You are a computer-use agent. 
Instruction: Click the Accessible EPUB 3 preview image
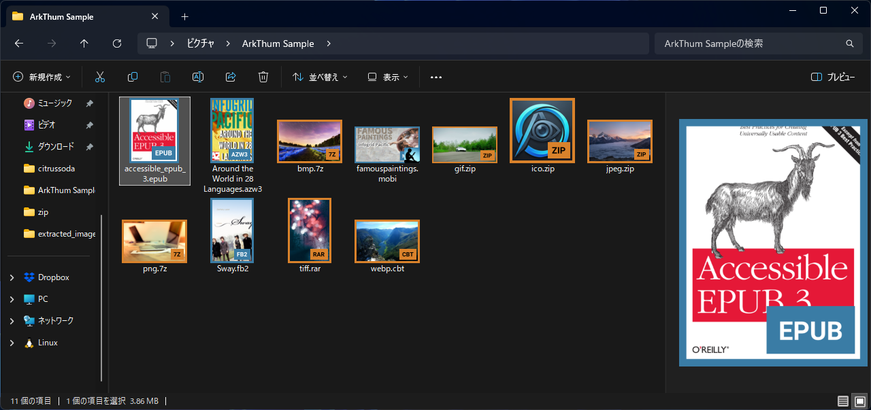(x=773, y=243)
